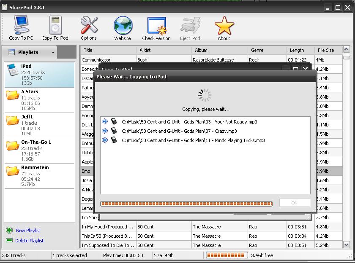The image size is (355, 263).
Task: Select the Jeff1 playlist folder
Action: [39, 125]
